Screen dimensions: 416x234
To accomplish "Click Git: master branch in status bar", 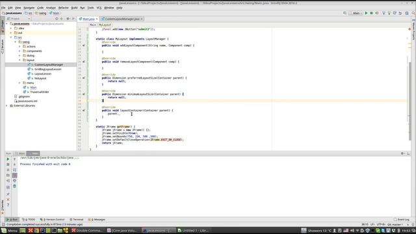I will 395,224.
